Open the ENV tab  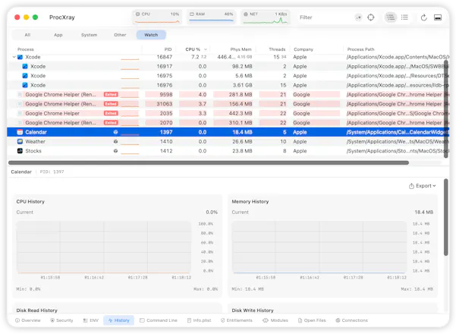(91, 320)
